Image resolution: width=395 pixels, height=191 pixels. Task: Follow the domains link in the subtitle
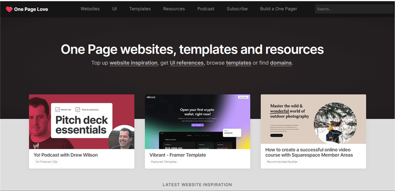point(281,63)
